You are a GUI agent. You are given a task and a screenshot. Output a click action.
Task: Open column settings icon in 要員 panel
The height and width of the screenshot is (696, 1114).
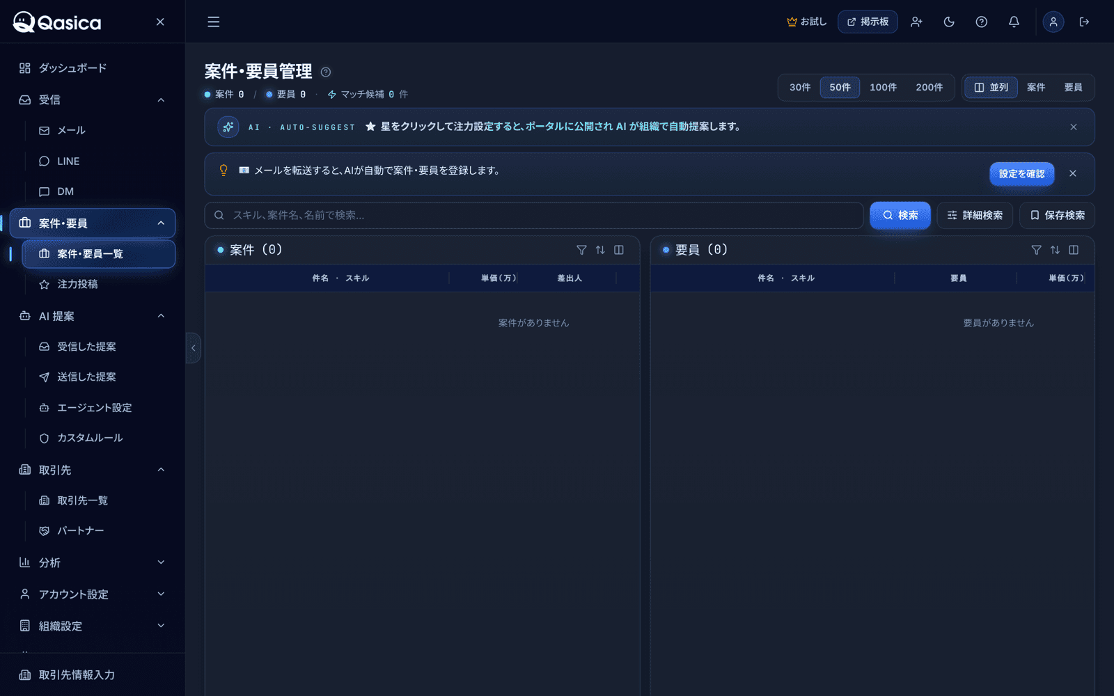[1074, 250]
